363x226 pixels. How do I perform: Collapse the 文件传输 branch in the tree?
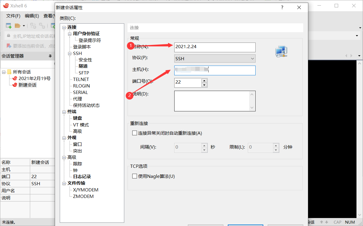(x=64, y=183)
